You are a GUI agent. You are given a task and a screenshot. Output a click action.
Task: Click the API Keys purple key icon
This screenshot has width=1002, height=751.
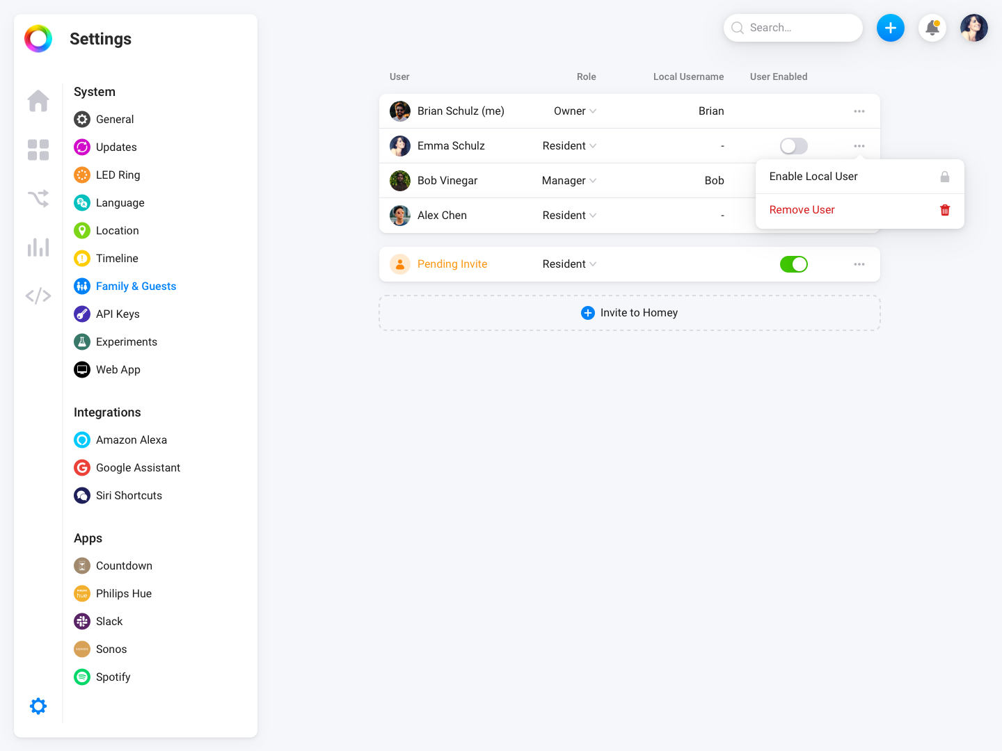[x=82, y=314]
